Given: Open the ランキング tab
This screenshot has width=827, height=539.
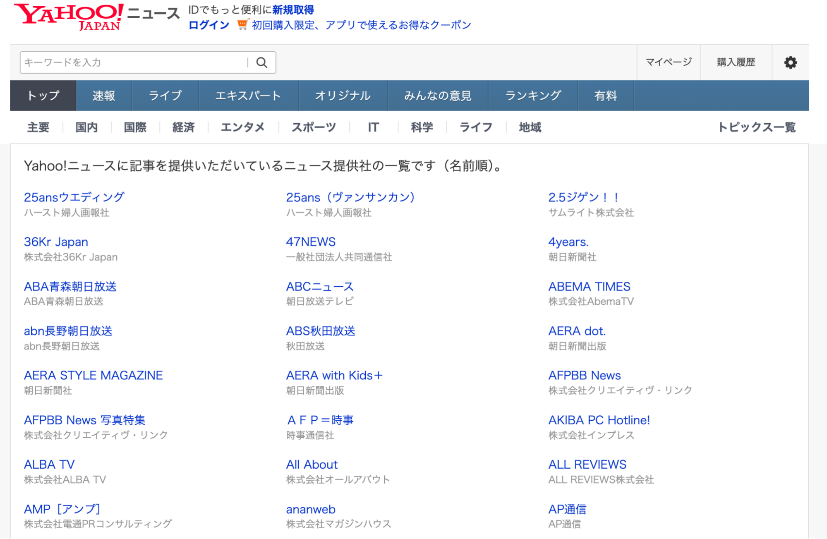Looking at the screenshot, I should click(x=533, y=96).
